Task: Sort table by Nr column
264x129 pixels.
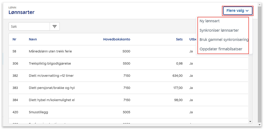Action: (14, 39)
